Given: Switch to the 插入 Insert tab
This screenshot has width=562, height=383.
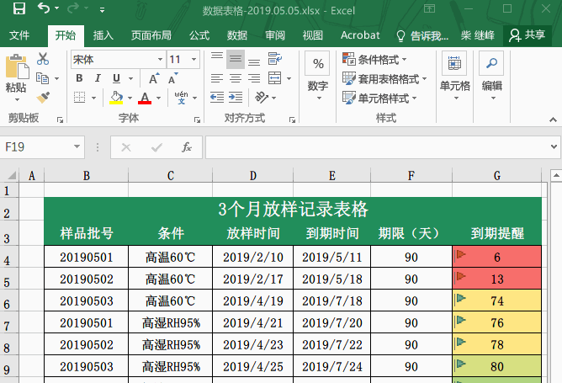Looking at the screenshot, I should (103, 35).
